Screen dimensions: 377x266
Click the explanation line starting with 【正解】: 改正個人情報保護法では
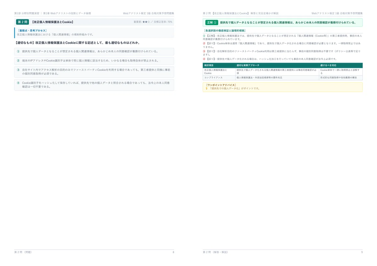282,38
